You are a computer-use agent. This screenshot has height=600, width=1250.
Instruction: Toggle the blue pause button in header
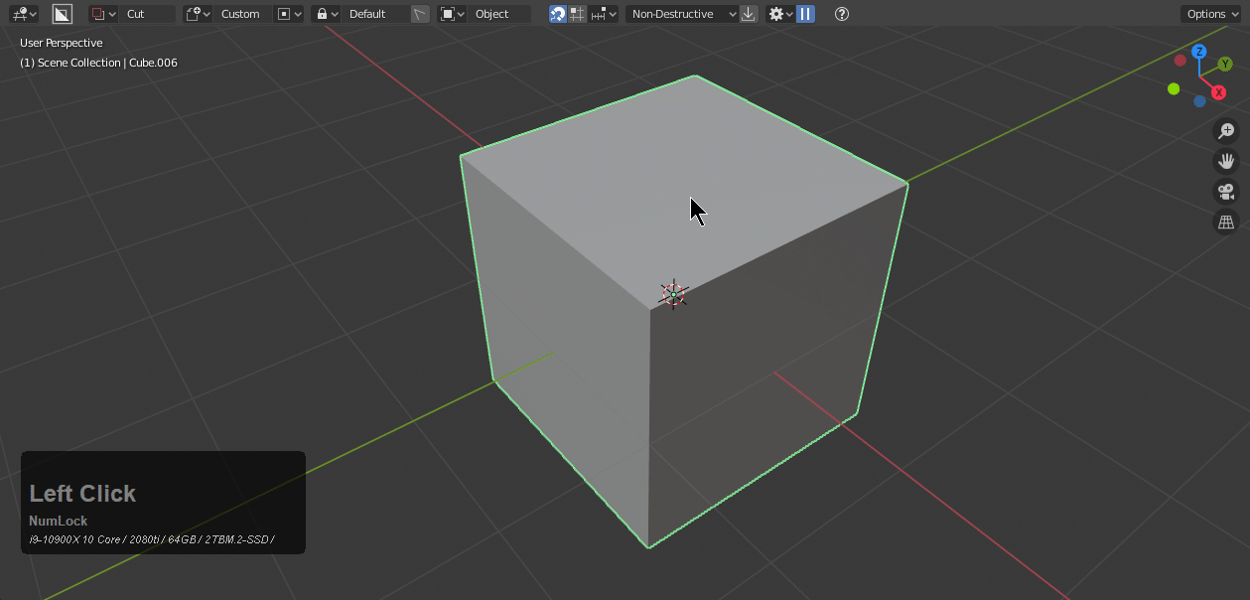click(805, 14)
